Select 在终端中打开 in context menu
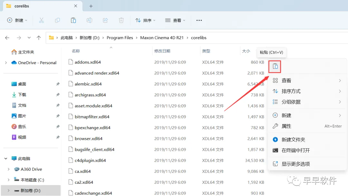This screenshot has height=196, width=348. (x=307, y=150)
